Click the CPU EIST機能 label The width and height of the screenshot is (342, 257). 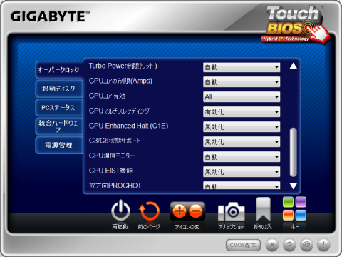pos(110,171)
